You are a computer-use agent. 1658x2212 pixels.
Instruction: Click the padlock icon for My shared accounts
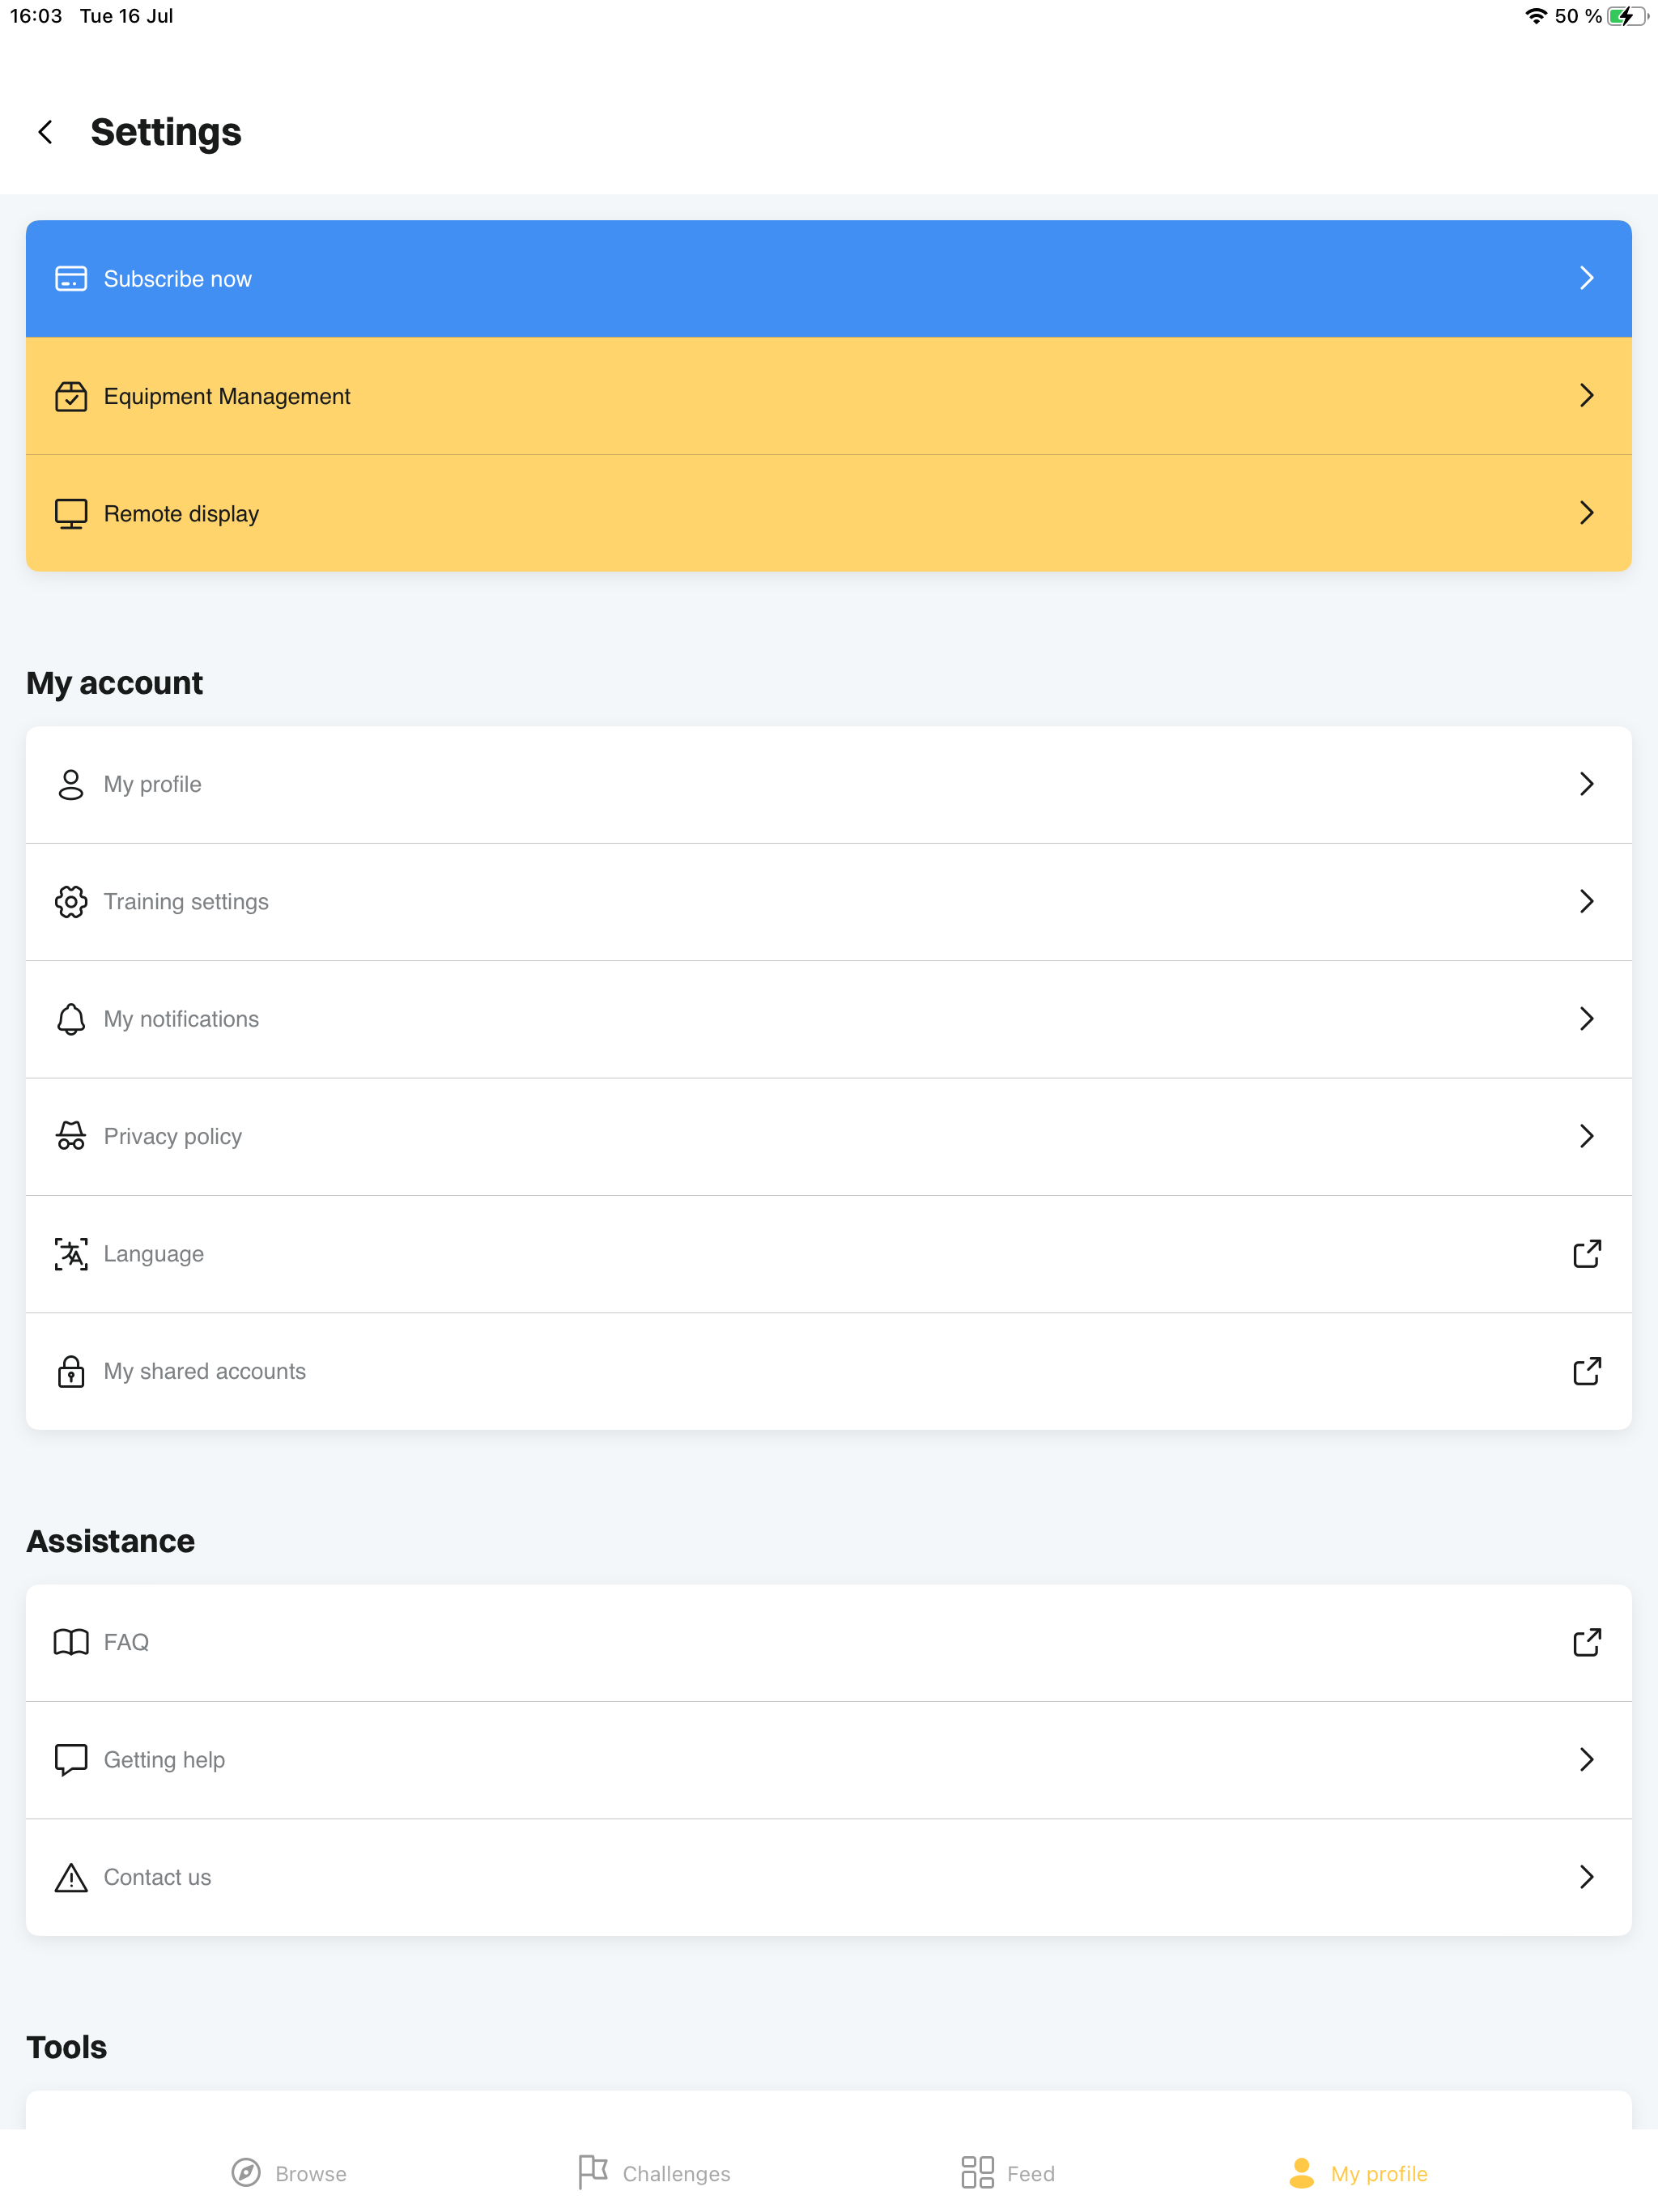pos(71,1371)
